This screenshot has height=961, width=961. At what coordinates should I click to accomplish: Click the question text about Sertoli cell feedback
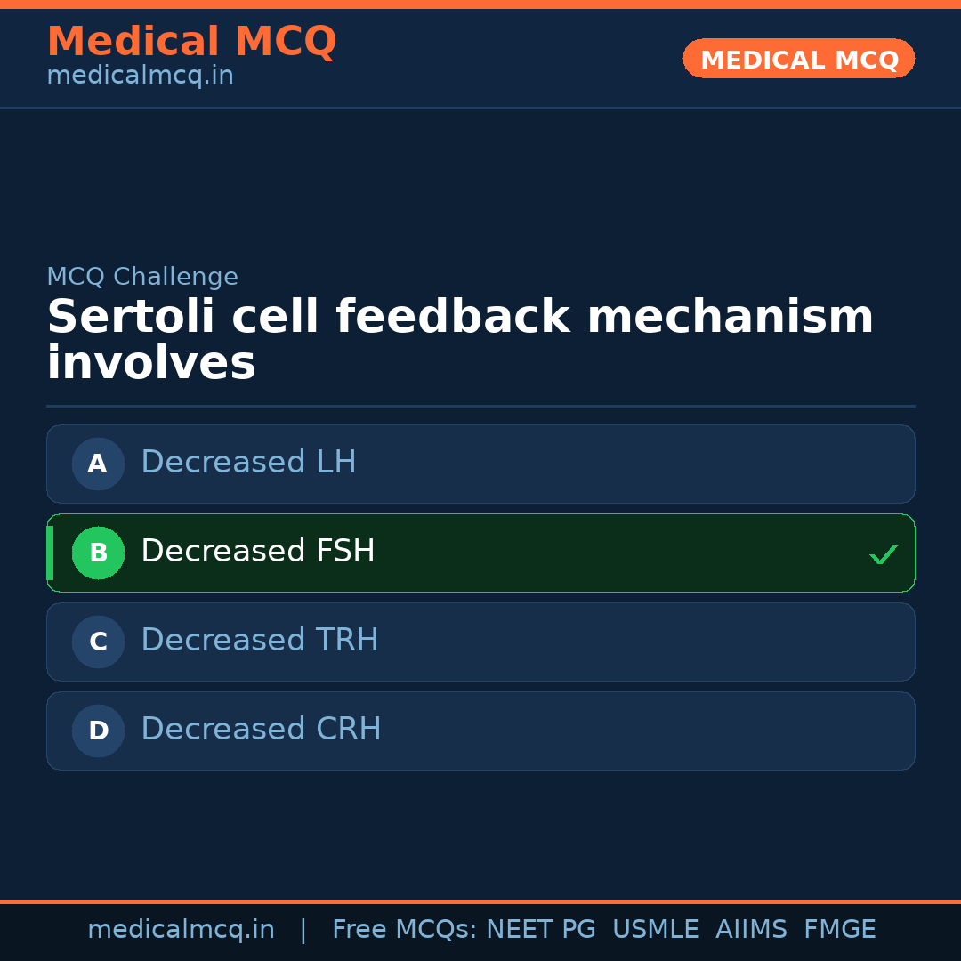pos(459,340)
